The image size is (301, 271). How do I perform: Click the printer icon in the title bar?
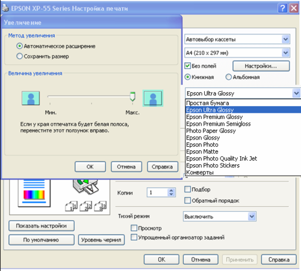(x=5, y=8)
